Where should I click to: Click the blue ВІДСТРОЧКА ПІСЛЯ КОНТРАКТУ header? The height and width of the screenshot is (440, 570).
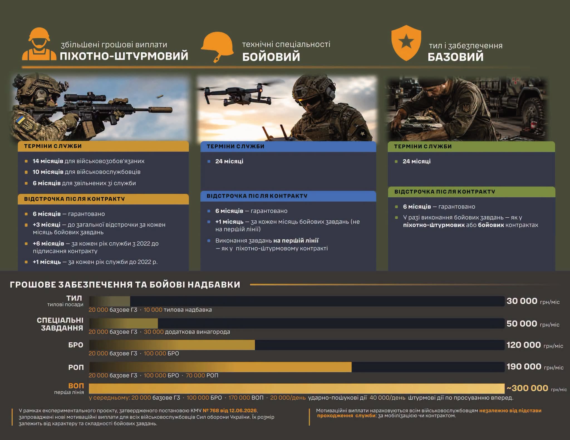tap(288, 196)
